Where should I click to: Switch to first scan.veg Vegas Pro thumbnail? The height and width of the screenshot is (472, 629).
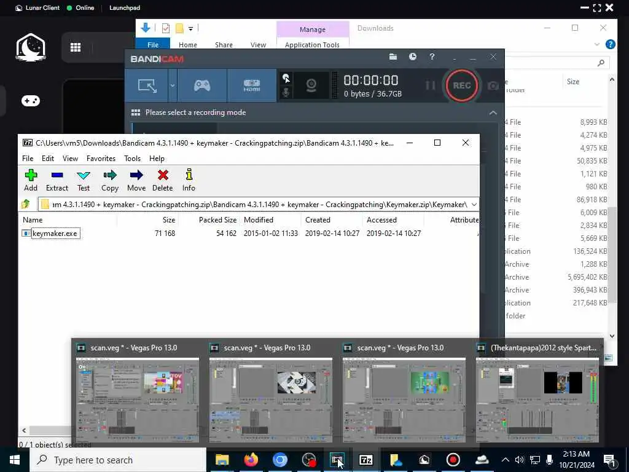(x=137, y=393)
